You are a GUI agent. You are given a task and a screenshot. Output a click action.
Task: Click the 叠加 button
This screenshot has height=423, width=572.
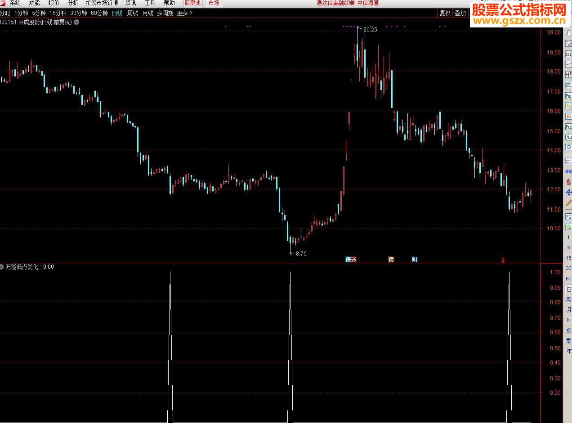pyautogui.click(x=460, y=13)
